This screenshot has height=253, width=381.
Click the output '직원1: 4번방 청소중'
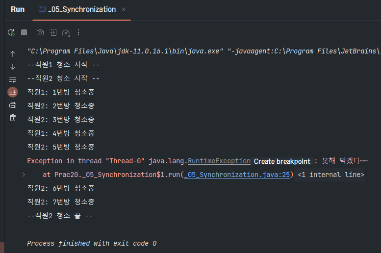pos(61,133)
